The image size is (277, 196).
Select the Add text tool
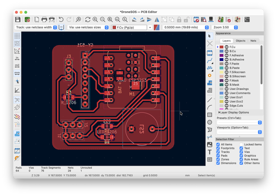point(209,152)
